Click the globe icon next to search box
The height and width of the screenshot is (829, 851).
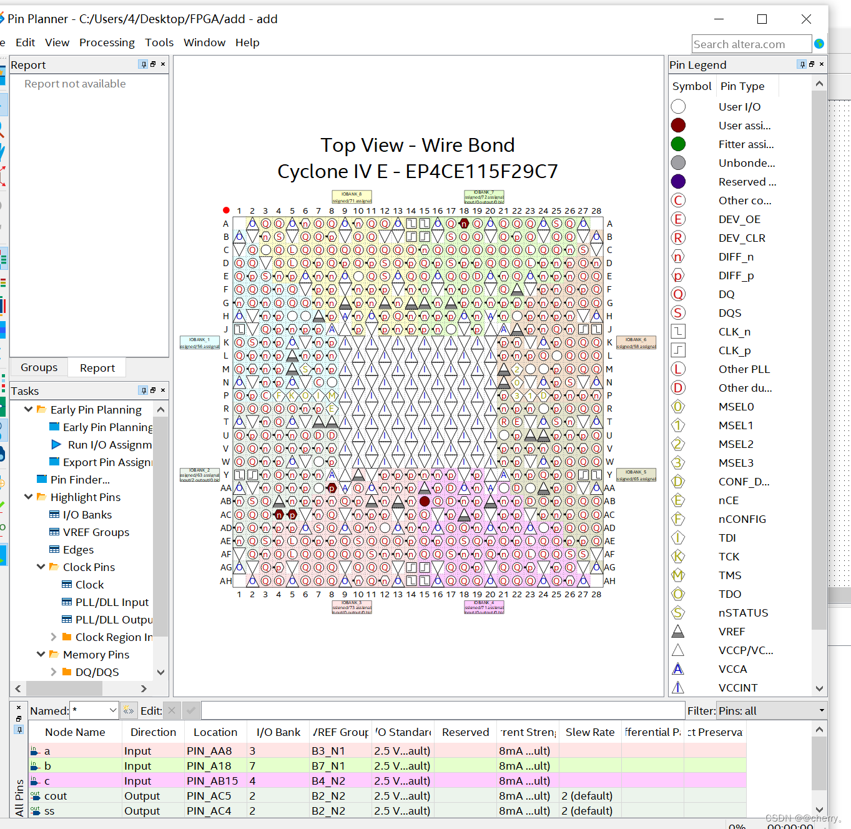pyautogui.click(x=819, y=44)
